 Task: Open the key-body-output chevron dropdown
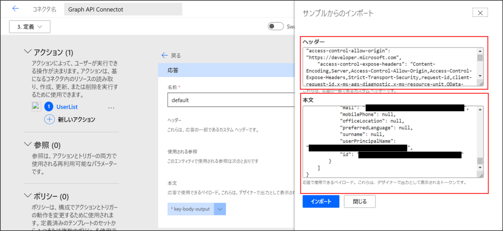point(220,209)
